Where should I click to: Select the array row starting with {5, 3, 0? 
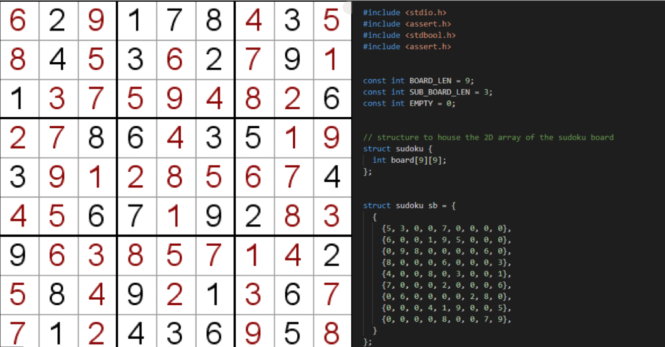tap(446, 228)
